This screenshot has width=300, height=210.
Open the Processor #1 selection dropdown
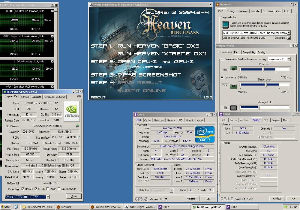point(171,190)
